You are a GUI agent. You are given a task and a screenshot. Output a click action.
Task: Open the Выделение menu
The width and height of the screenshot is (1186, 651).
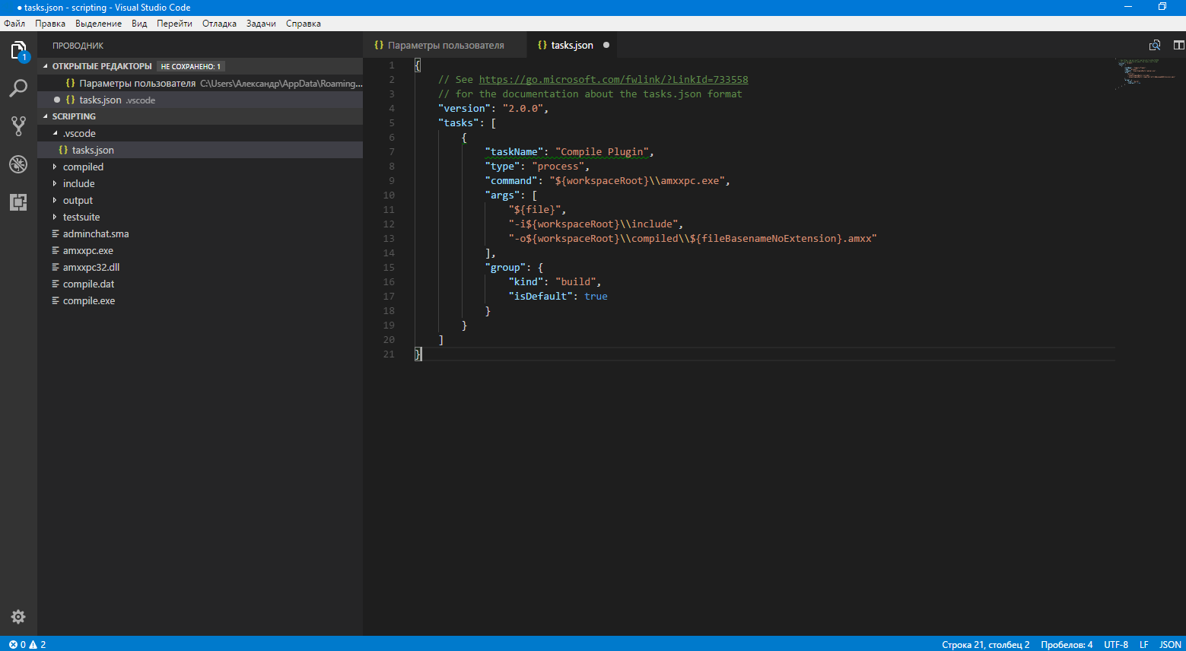point(98,24)
